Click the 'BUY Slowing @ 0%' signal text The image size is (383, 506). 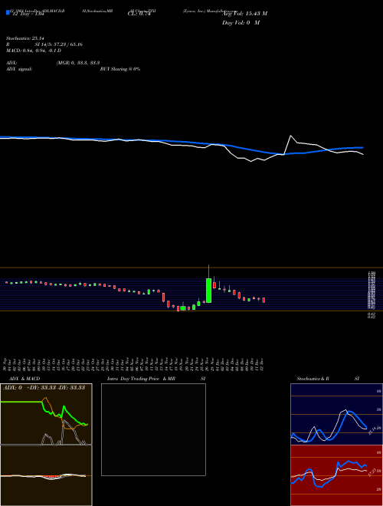pos(120,69)
